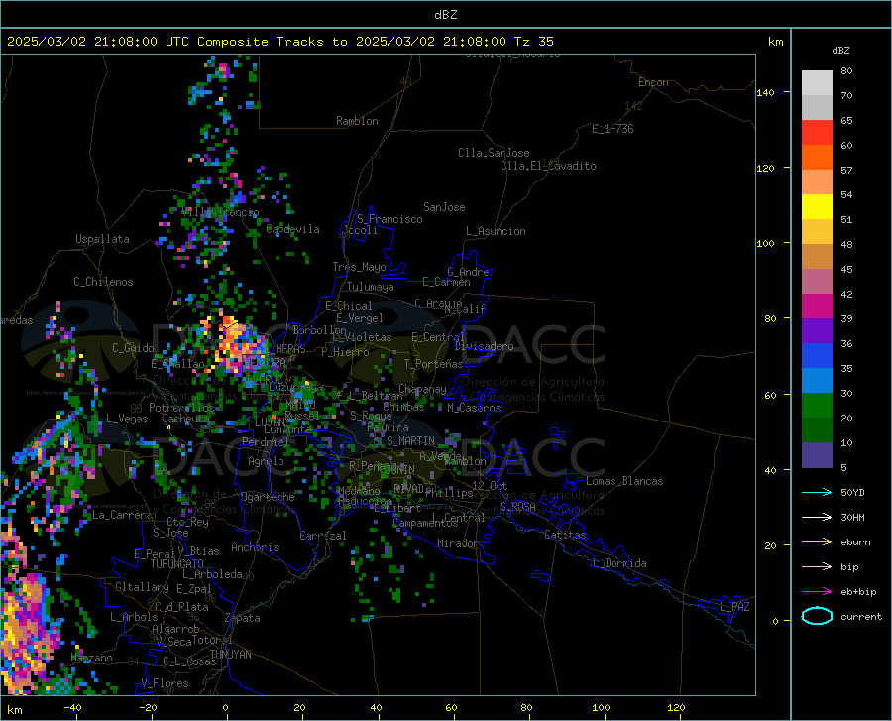
Task: Click the Chapanay label
Action: click(422, 389)
